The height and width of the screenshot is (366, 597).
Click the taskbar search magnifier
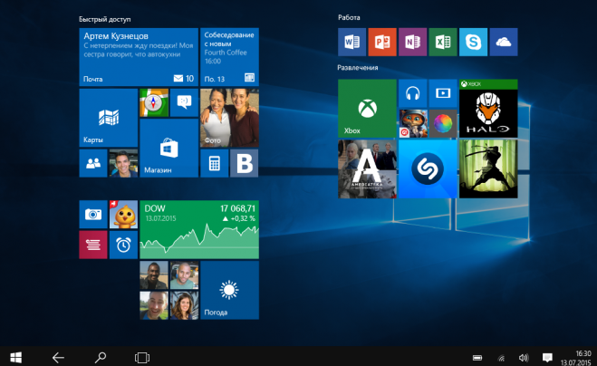pos(100,357)
